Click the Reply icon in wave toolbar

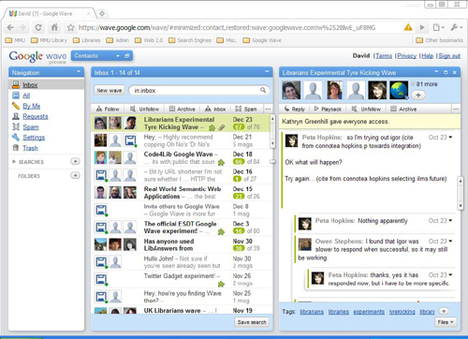click(x=286, y=109)
